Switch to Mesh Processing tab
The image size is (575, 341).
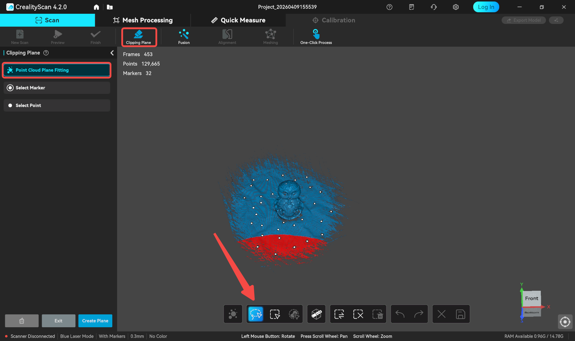tap(143, 20)
